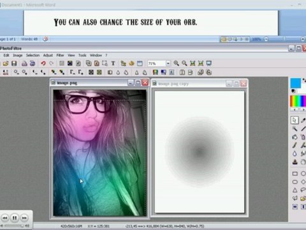This screenshot has height=230, width=306.
Task: Select the Clone Stamp tool
Action: [295, 162]
